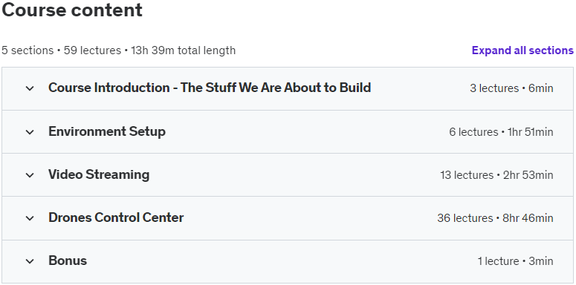Viewport: 576px width, 285px height.
Task: Open the Bonus section title
Action: click(68, 261)
